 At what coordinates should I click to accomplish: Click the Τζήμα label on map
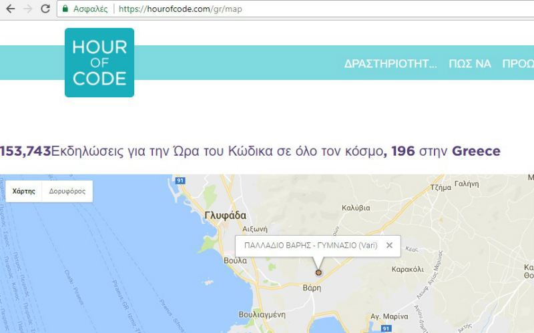tap(441, 188)
